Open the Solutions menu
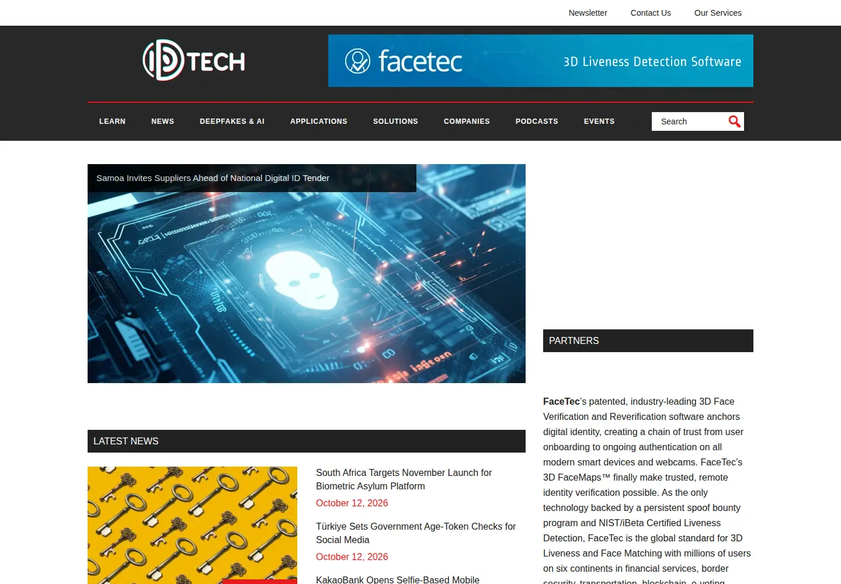Viewport: 841px width, 584px height. [395, 121]
